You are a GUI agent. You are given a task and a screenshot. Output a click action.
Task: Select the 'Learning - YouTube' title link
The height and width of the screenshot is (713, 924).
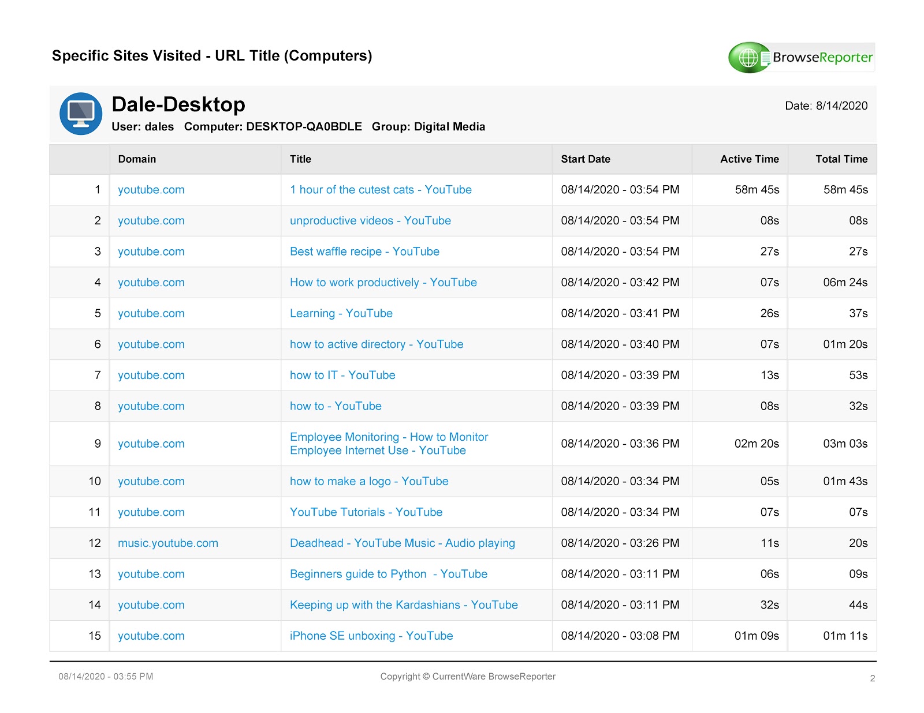click(x=341, y=313)
